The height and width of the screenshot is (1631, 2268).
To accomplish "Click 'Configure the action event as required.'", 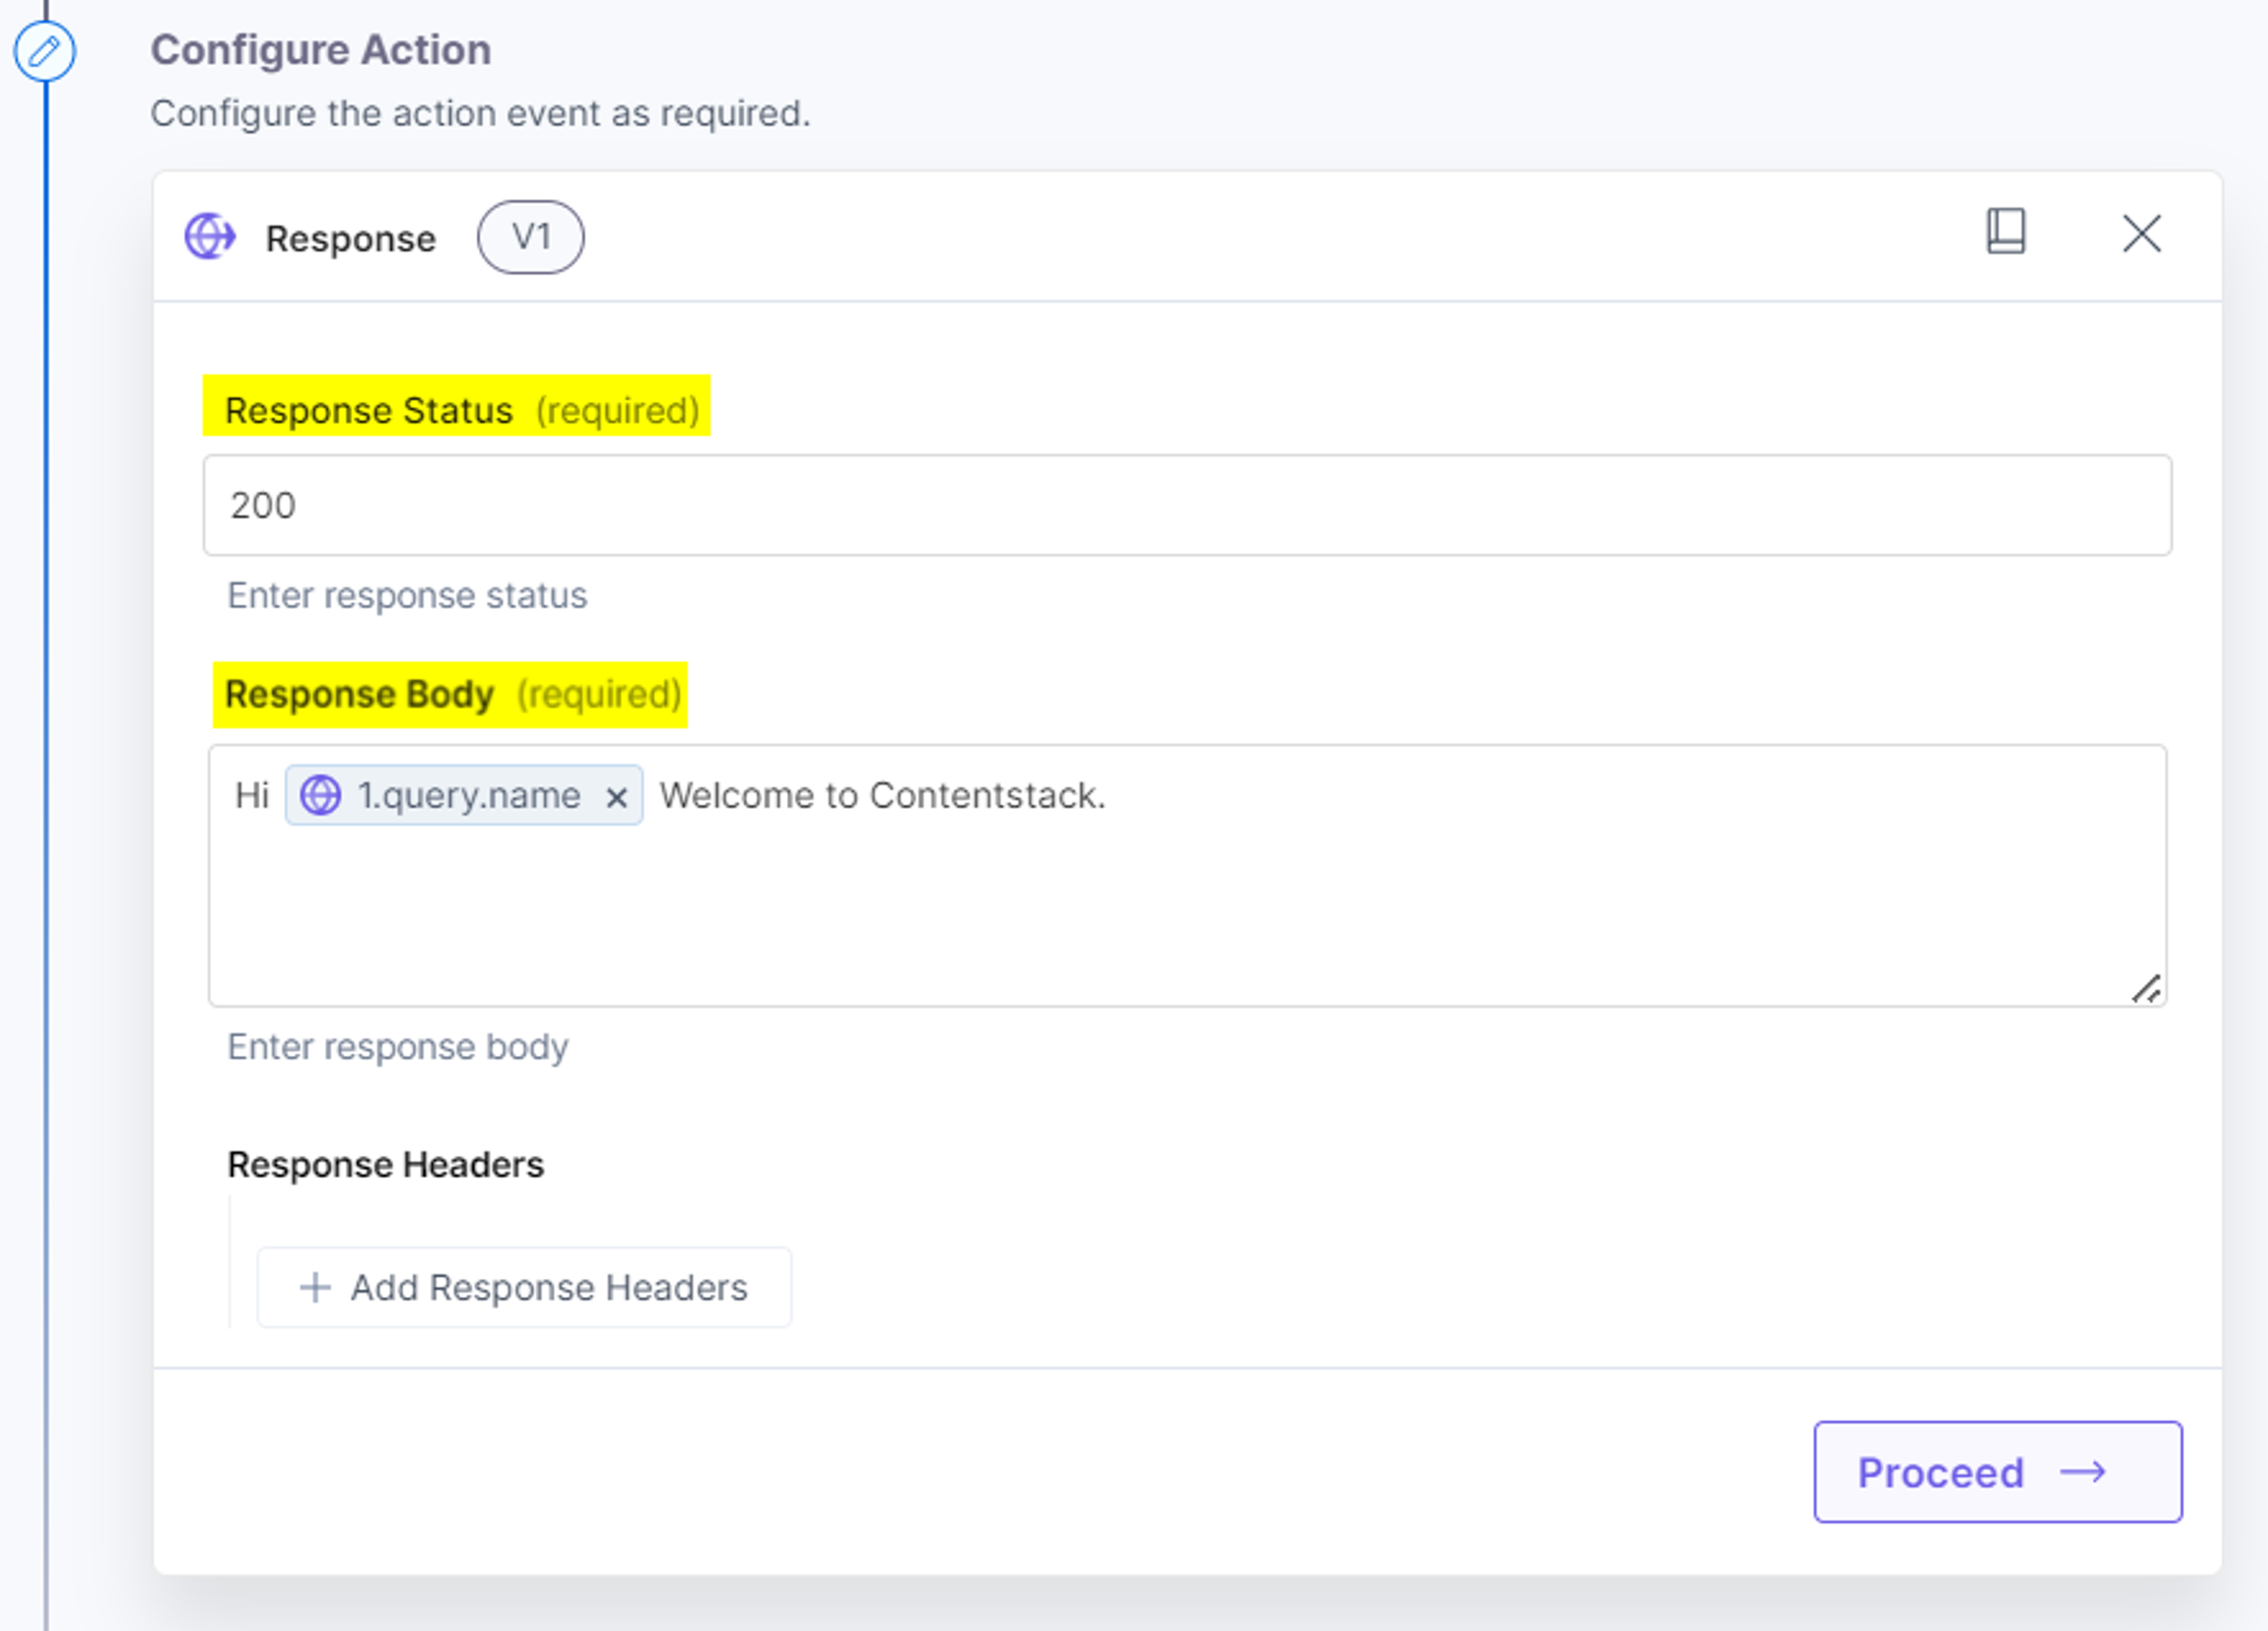I will point(480,114).
